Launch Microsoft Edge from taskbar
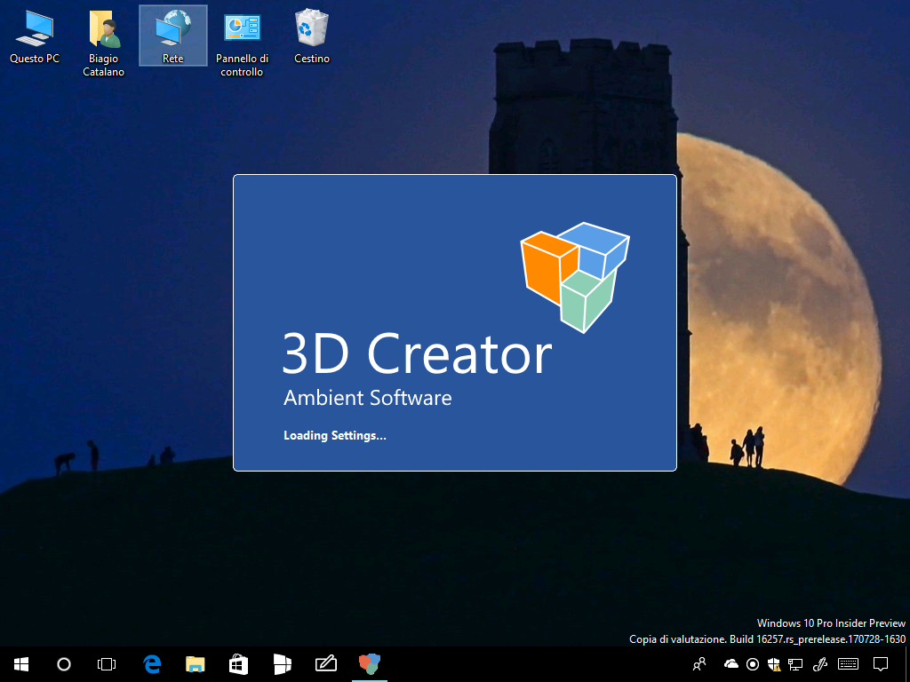Viewport: 910px width, 682px height. tap(151, 664)
